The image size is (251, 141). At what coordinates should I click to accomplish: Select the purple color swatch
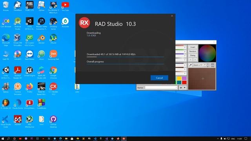click(x=184, y=78)
